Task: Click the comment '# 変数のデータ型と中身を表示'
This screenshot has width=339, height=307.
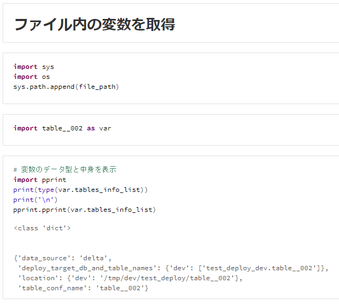Action: [x=65, y=169]
